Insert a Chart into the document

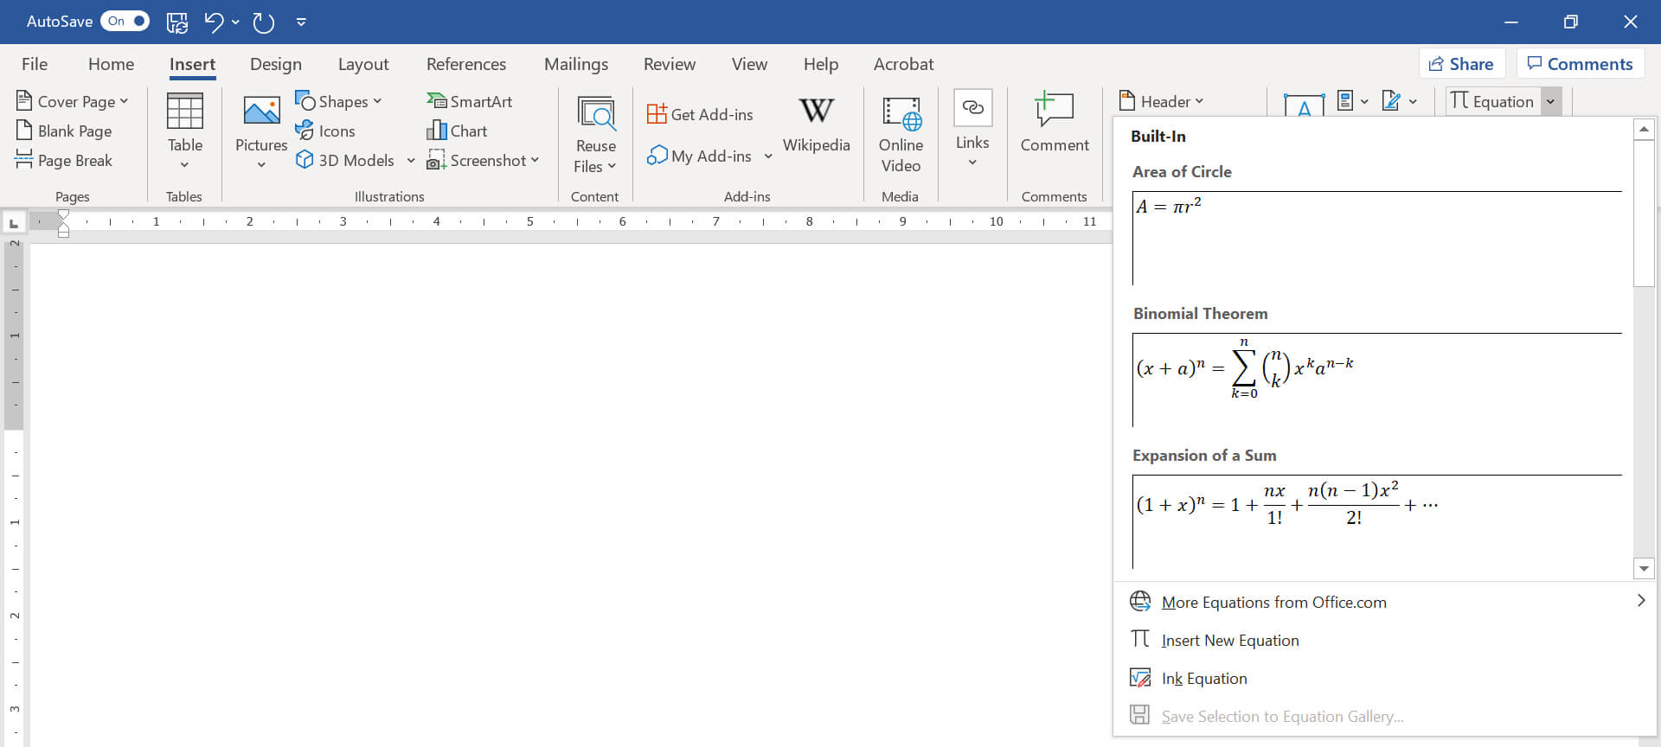pos(458,131)
